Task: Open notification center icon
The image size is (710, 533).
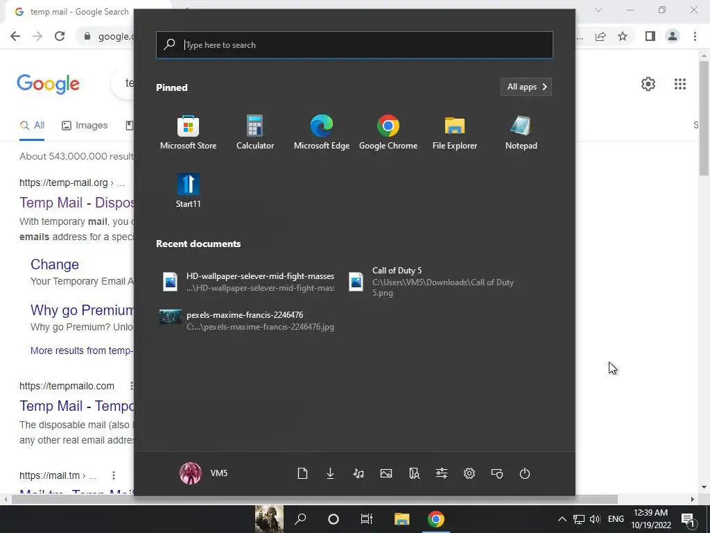Action: [688, 520]
